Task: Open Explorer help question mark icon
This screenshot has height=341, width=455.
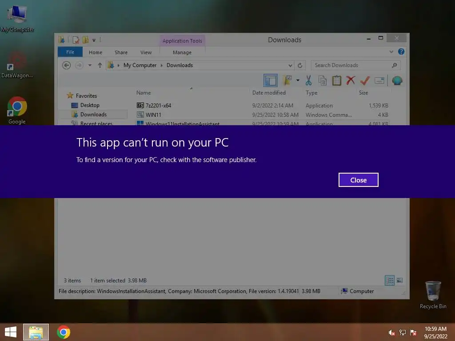Action: 401,52
